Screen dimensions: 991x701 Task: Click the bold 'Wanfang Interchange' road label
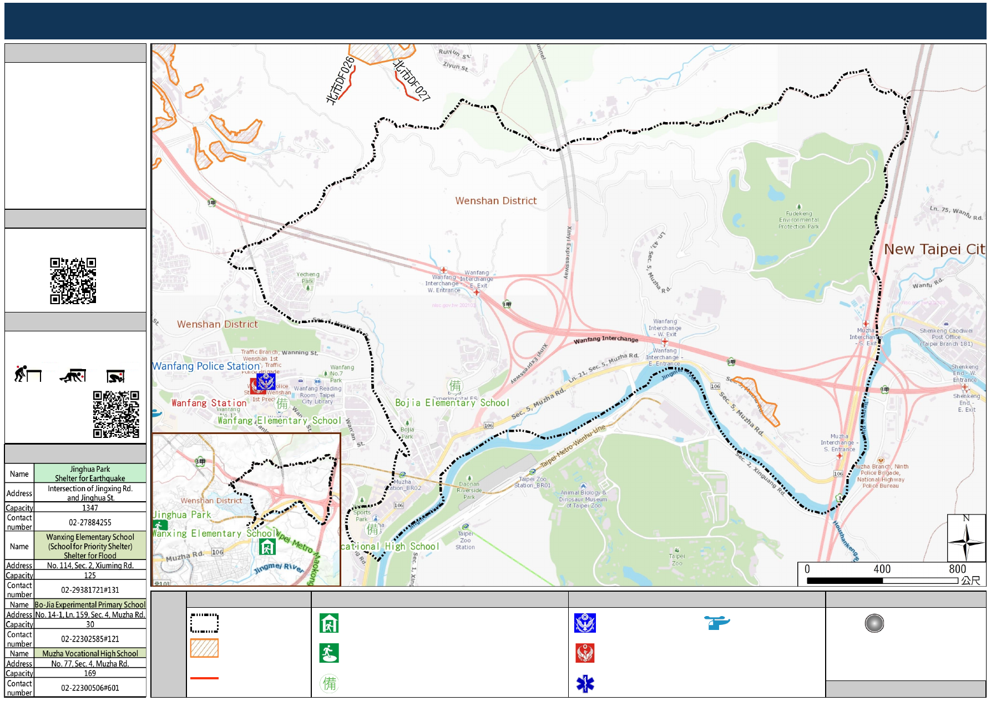click(606, 339)
